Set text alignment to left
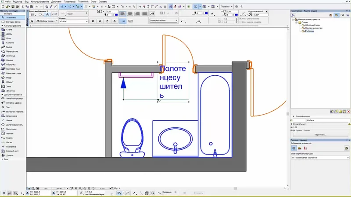Image resolution: width=351 pixels, height=197 pixels. [122, 14]
